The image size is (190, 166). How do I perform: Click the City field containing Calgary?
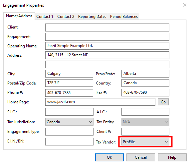[69, 74]
